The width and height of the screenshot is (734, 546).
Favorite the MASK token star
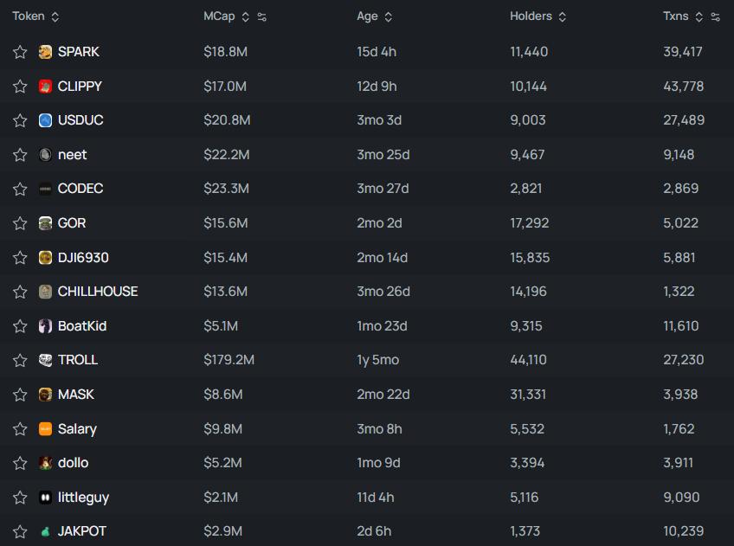tap(20, 395)
